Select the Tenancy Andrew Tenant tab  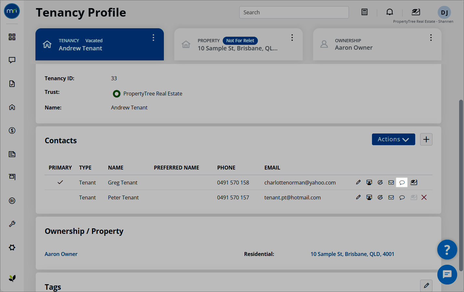click(99, 44)
